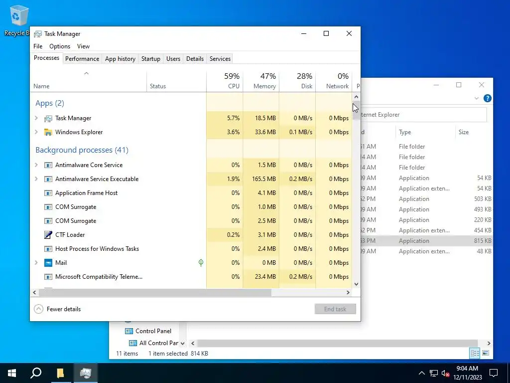Click the Antimalware Core Service process icon
510x383 pixels.
tap(48, 165)
